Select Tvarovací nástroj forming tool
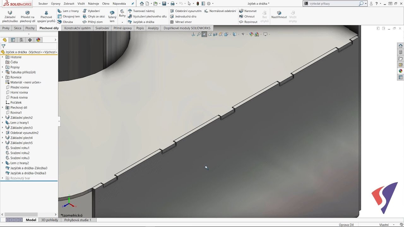 click(141, 11)
